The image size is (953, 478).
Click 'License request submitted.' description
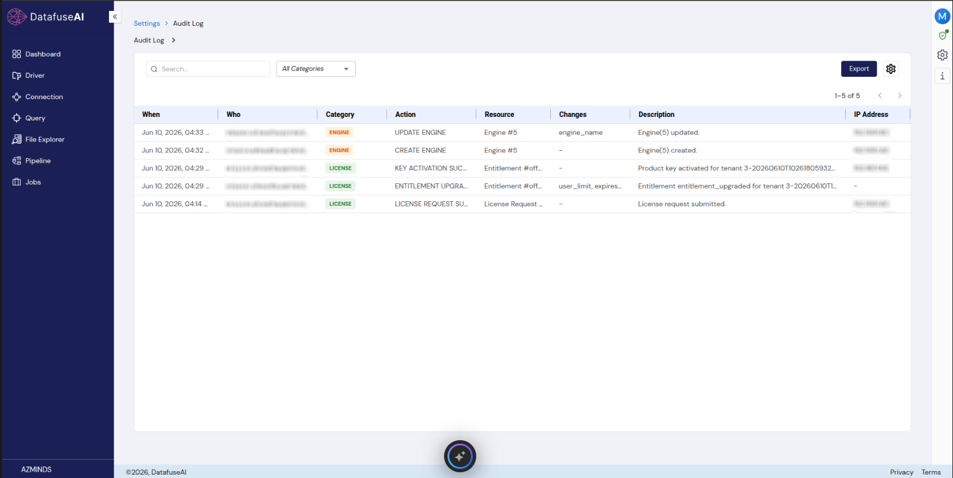click(x=682, y=204)
